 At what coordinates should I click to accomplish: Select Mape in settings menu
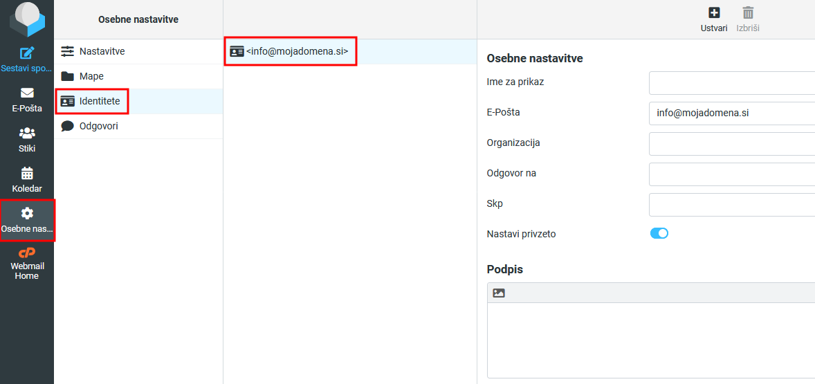[91, 76]
